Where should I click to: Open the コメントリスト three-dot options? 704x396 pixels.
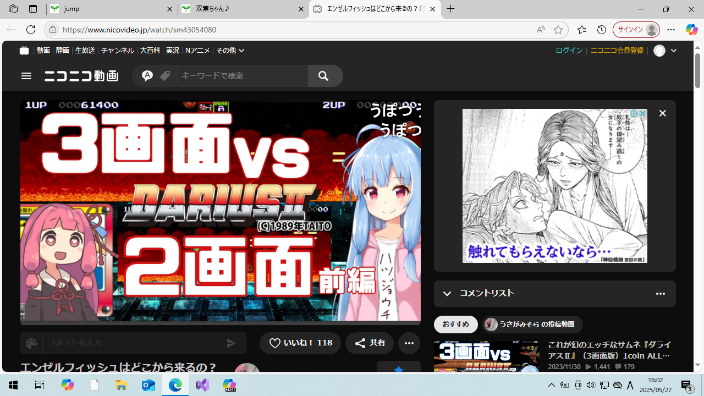[x=661, y=294]
